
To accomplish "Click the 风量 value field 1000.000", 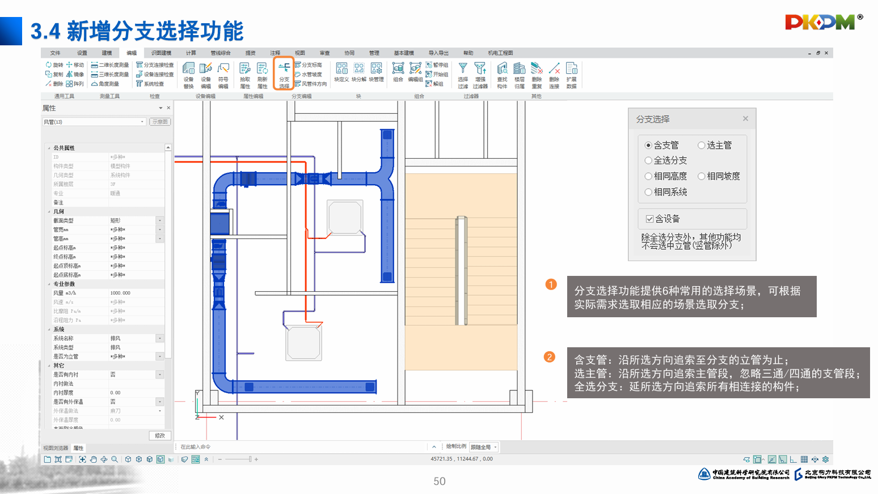I will [136, 293].
